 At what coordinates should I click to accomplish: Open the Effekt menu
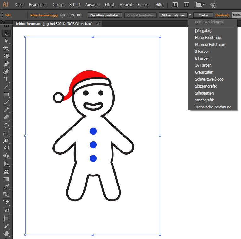[x=110, y=5]
